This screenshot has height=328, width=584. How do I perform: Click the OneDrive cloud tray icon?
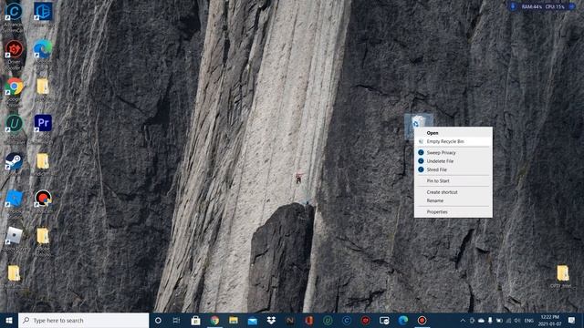[481, 320]
